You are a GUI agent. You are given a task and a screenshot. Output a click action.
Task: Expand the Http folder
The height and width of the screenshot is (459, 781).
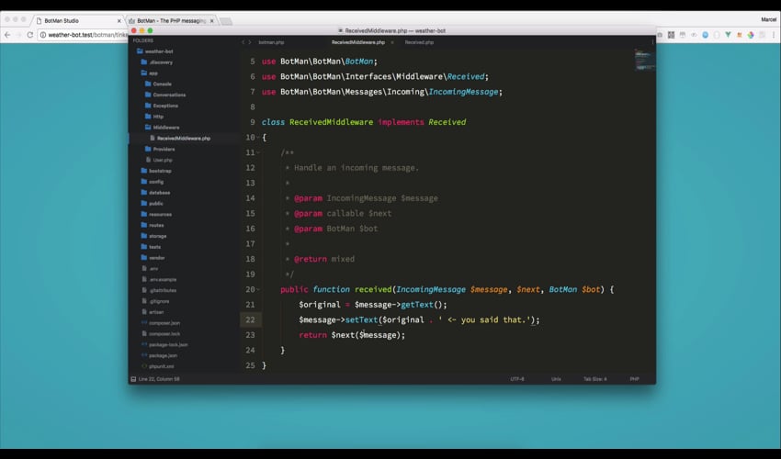point(154,117)
